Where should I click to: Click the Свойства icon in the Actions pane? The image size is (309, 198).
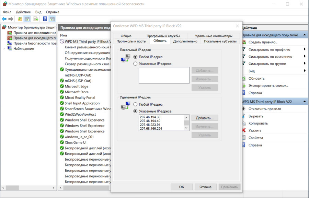(x=244, y=138)
